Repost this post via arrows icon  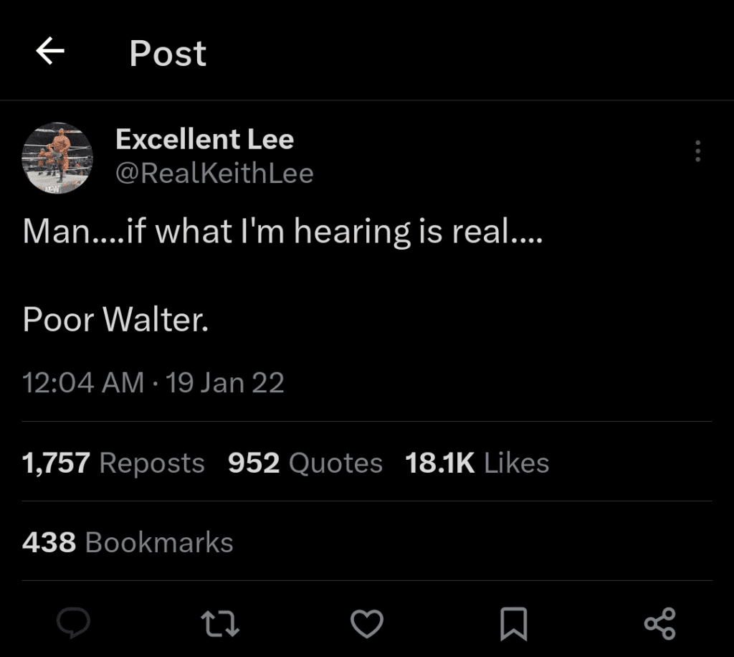[220, 624]
